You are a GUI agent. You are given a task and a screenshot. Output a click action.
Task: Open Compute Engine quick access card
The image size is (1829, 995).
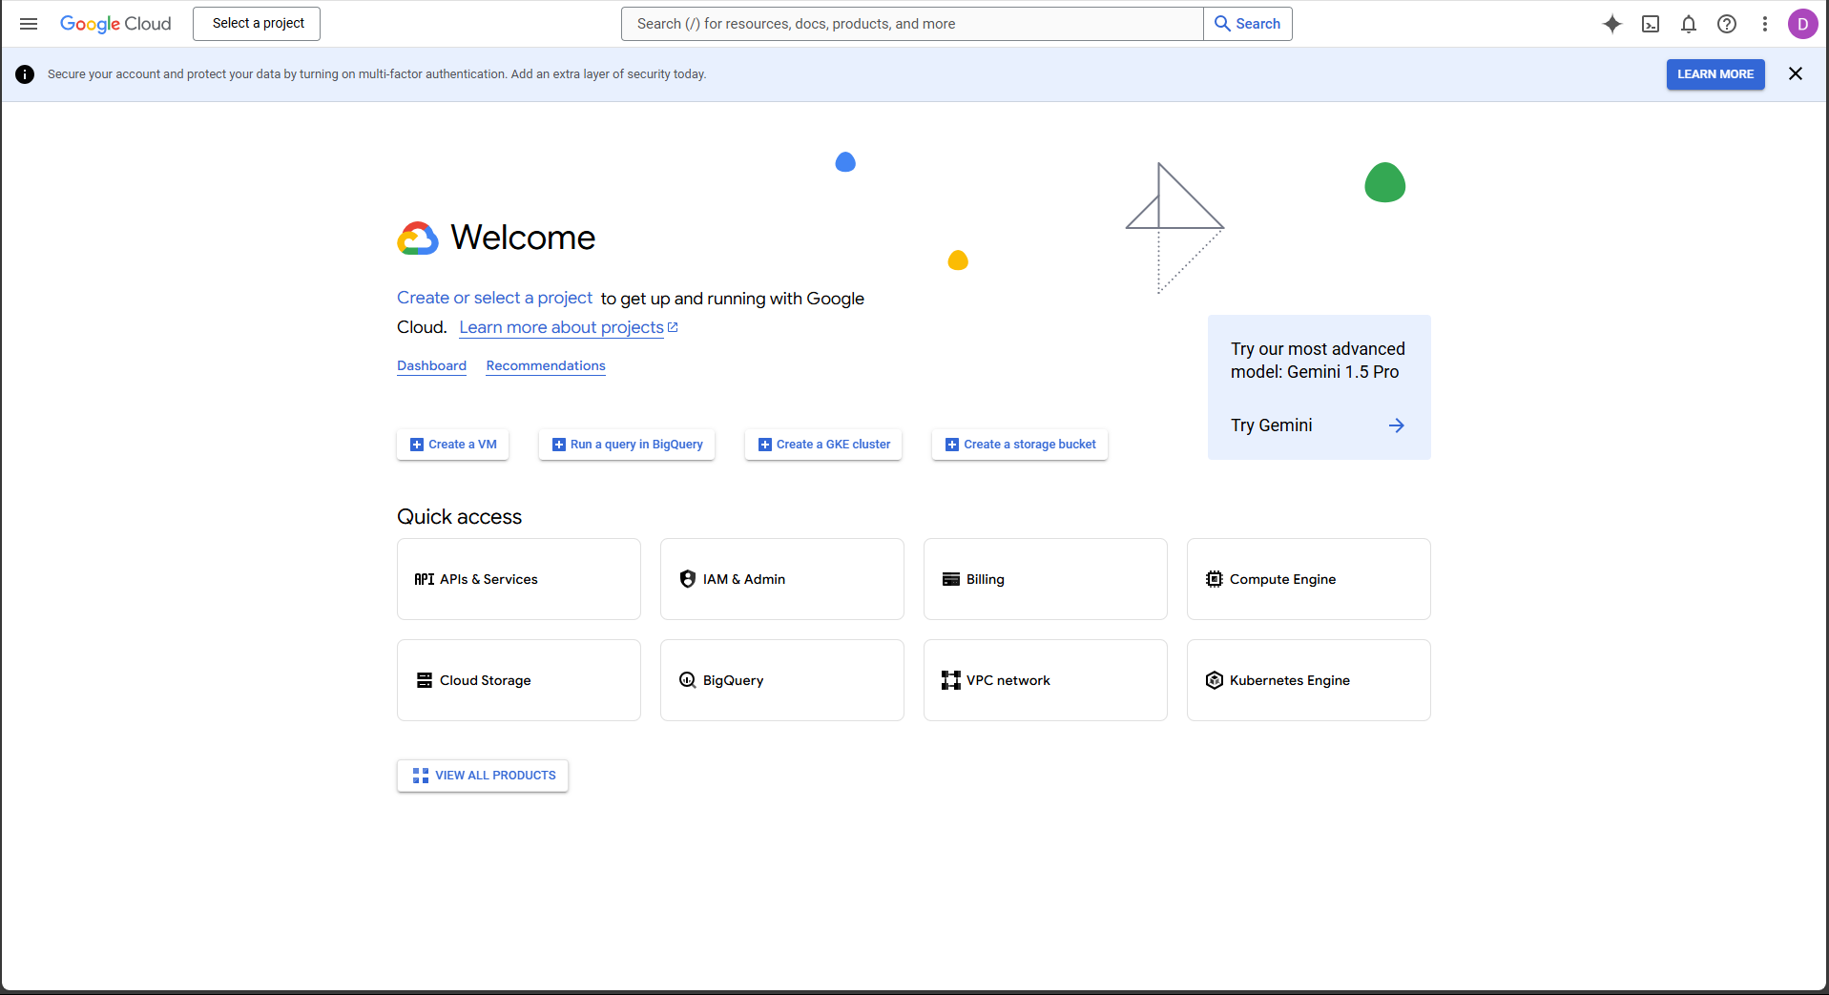[1309, 579]
